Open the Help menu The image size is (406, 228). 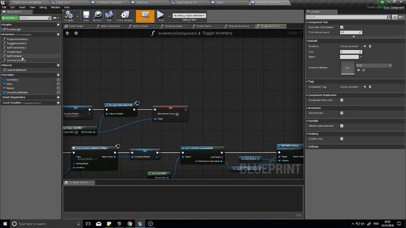click(x=67, y=7)
